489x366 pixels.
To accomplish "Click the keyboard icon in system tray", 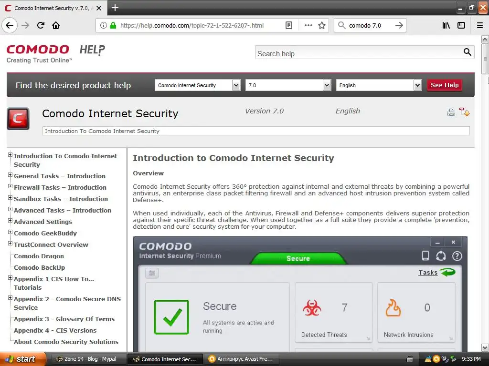I will point(410,359).
